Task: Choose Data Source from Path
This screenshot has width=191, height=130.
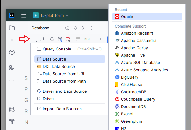Action: pyautogui.click(x=70, y=81)
